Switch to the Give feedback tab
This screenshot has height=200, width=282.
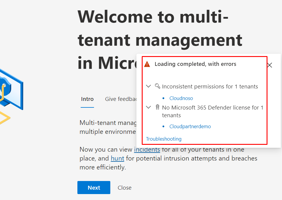120,99
